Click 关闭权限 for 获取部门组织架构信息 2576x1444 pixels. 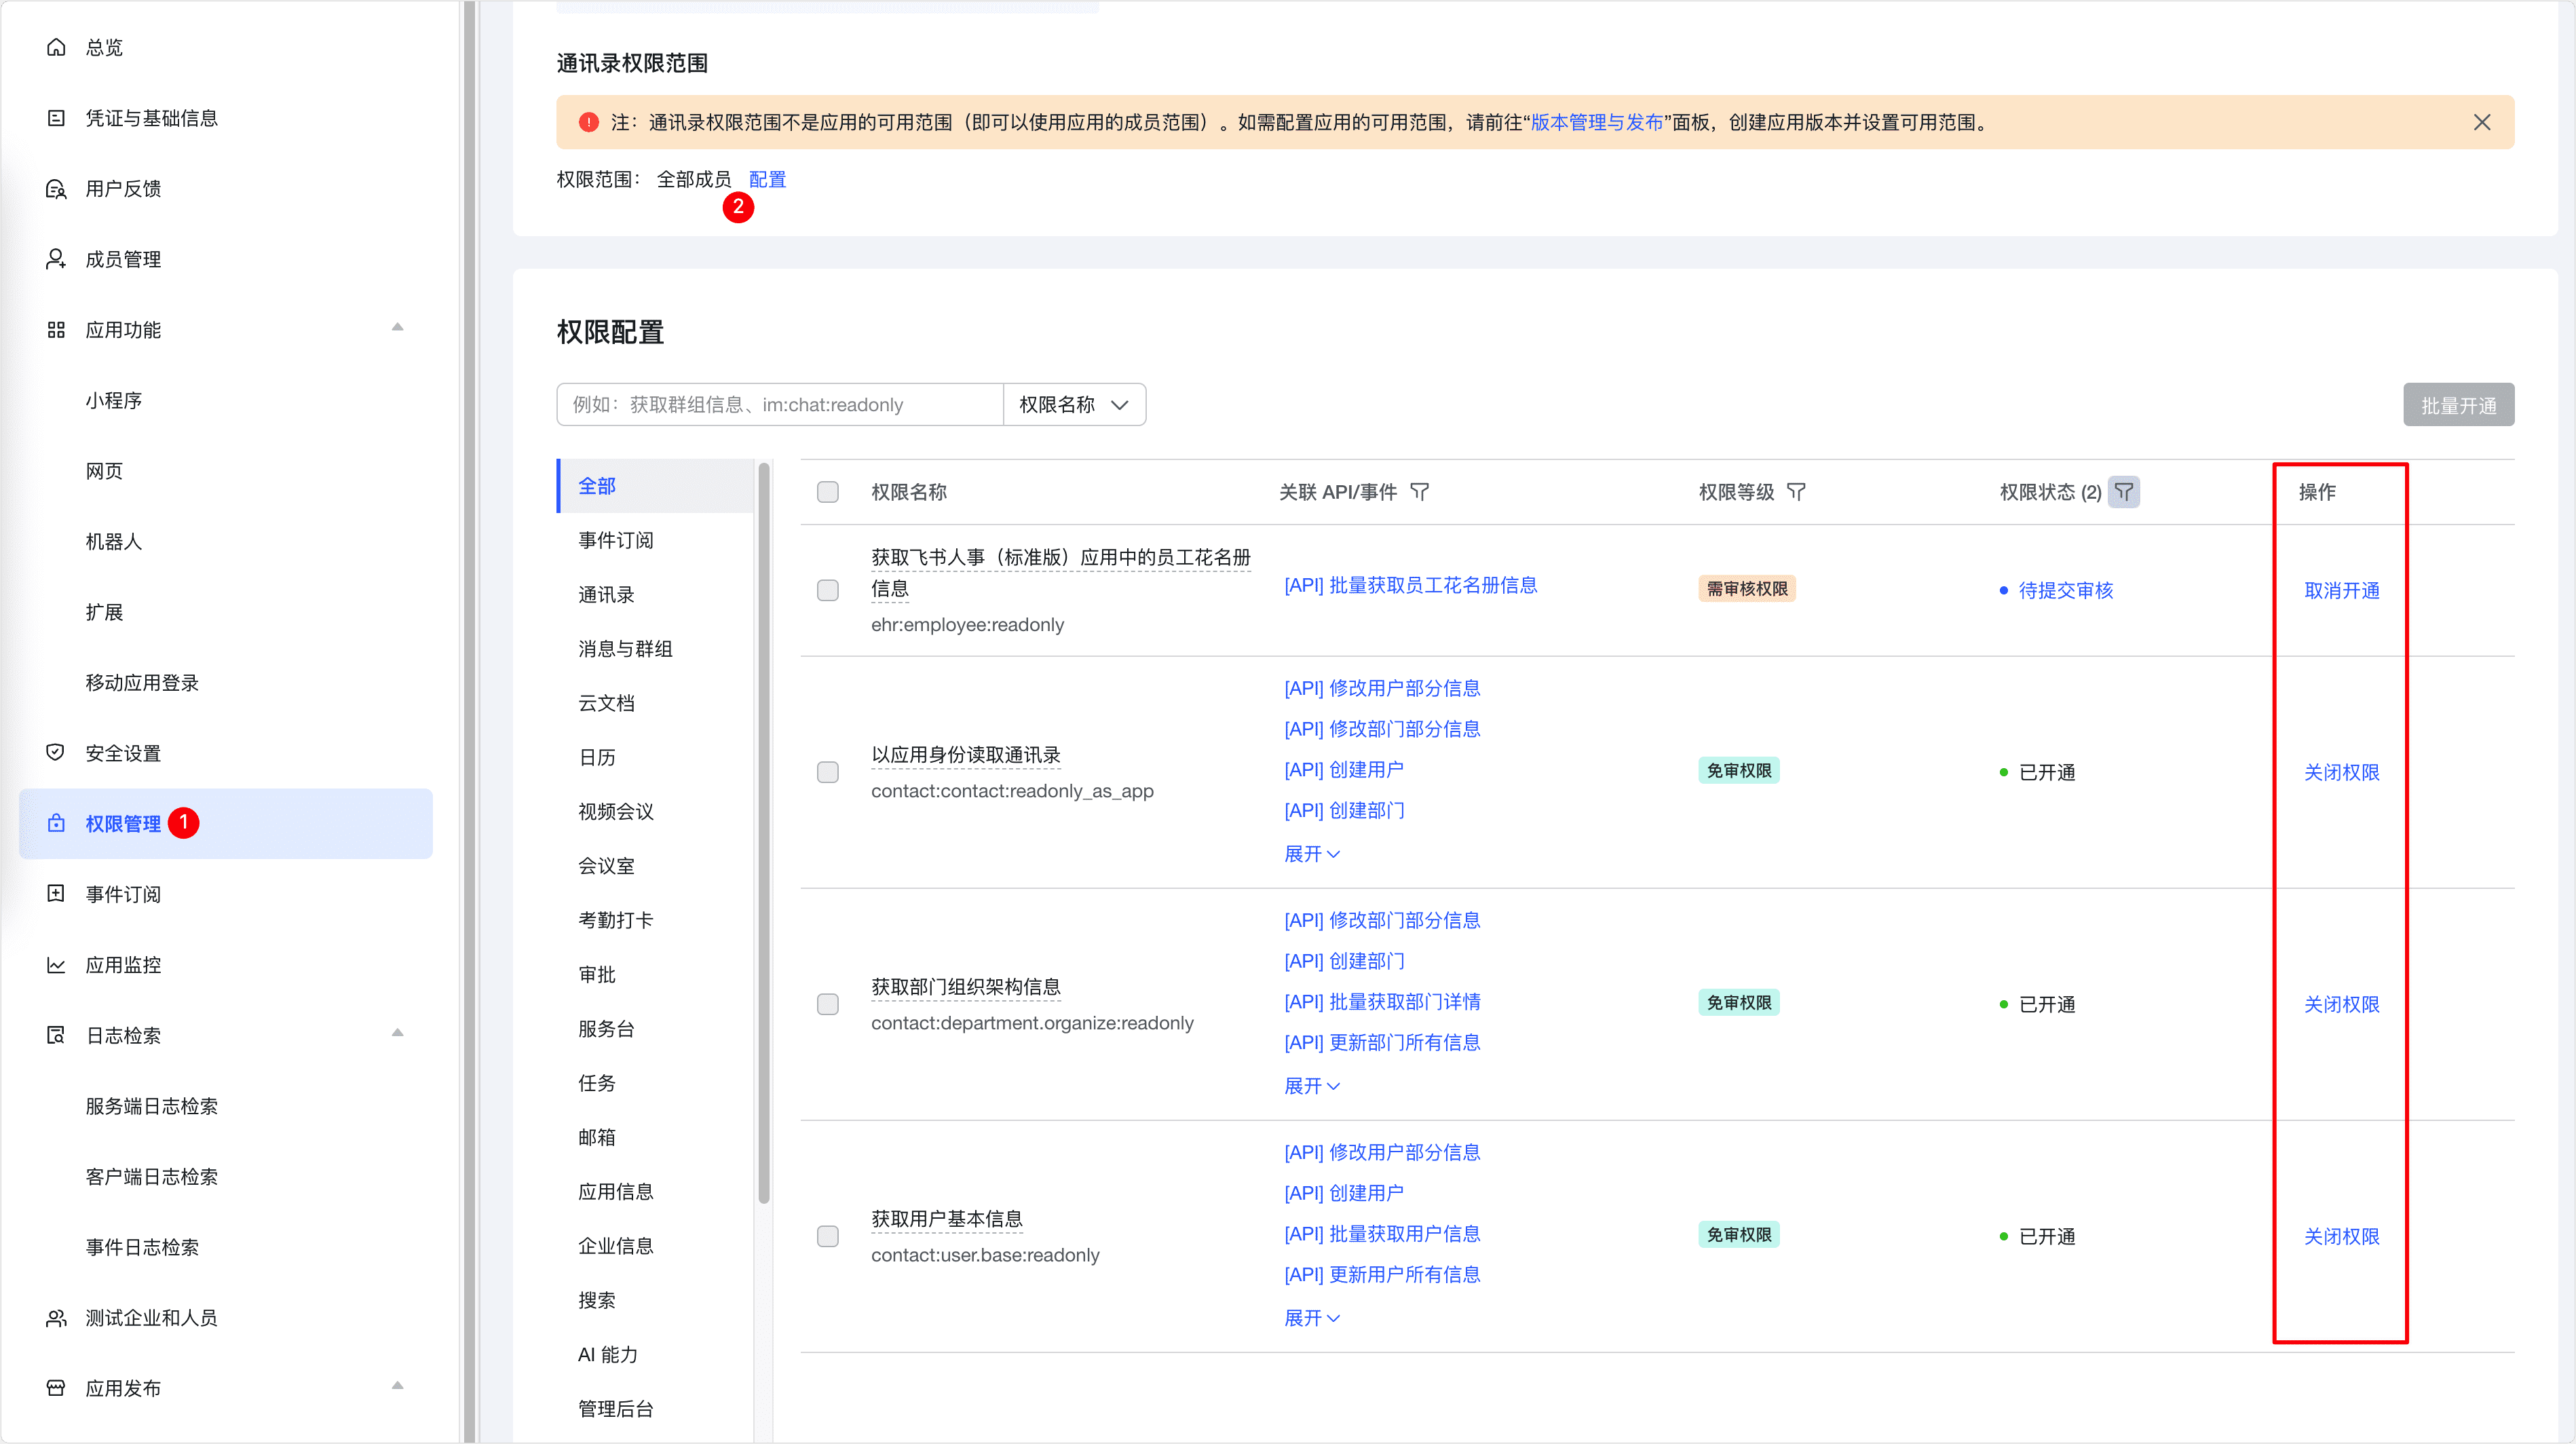(2342, 1004)
